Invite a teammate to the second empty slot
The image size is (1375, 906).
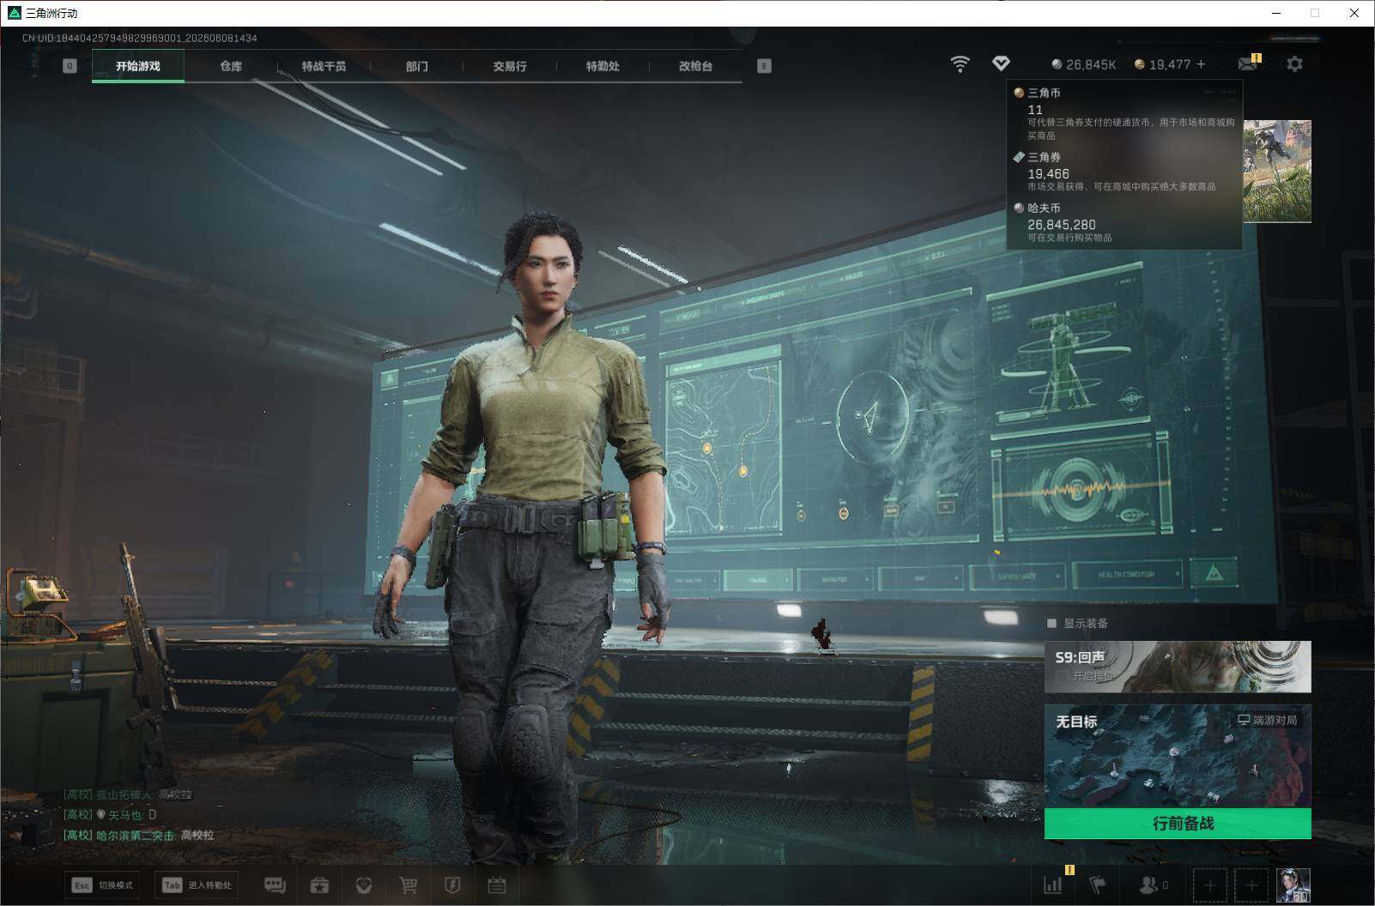click(x=1251, y=885)
